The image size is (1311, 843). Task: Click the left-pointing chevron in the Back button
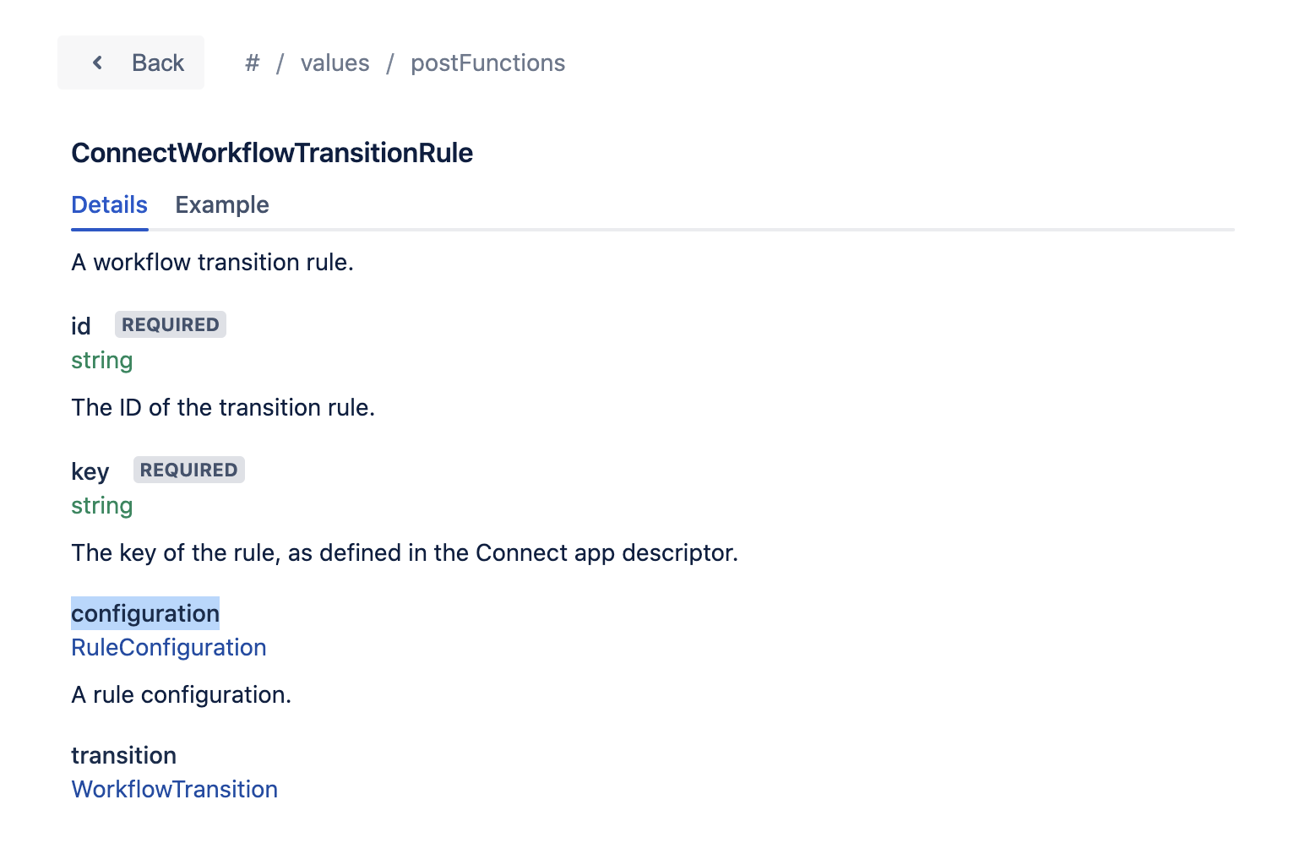click(x=98, y=62)
